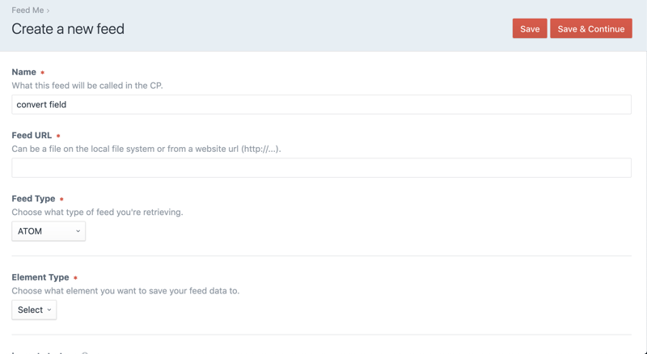
Task: Click the red asterisk beside Feed URL
Action: 58,136
